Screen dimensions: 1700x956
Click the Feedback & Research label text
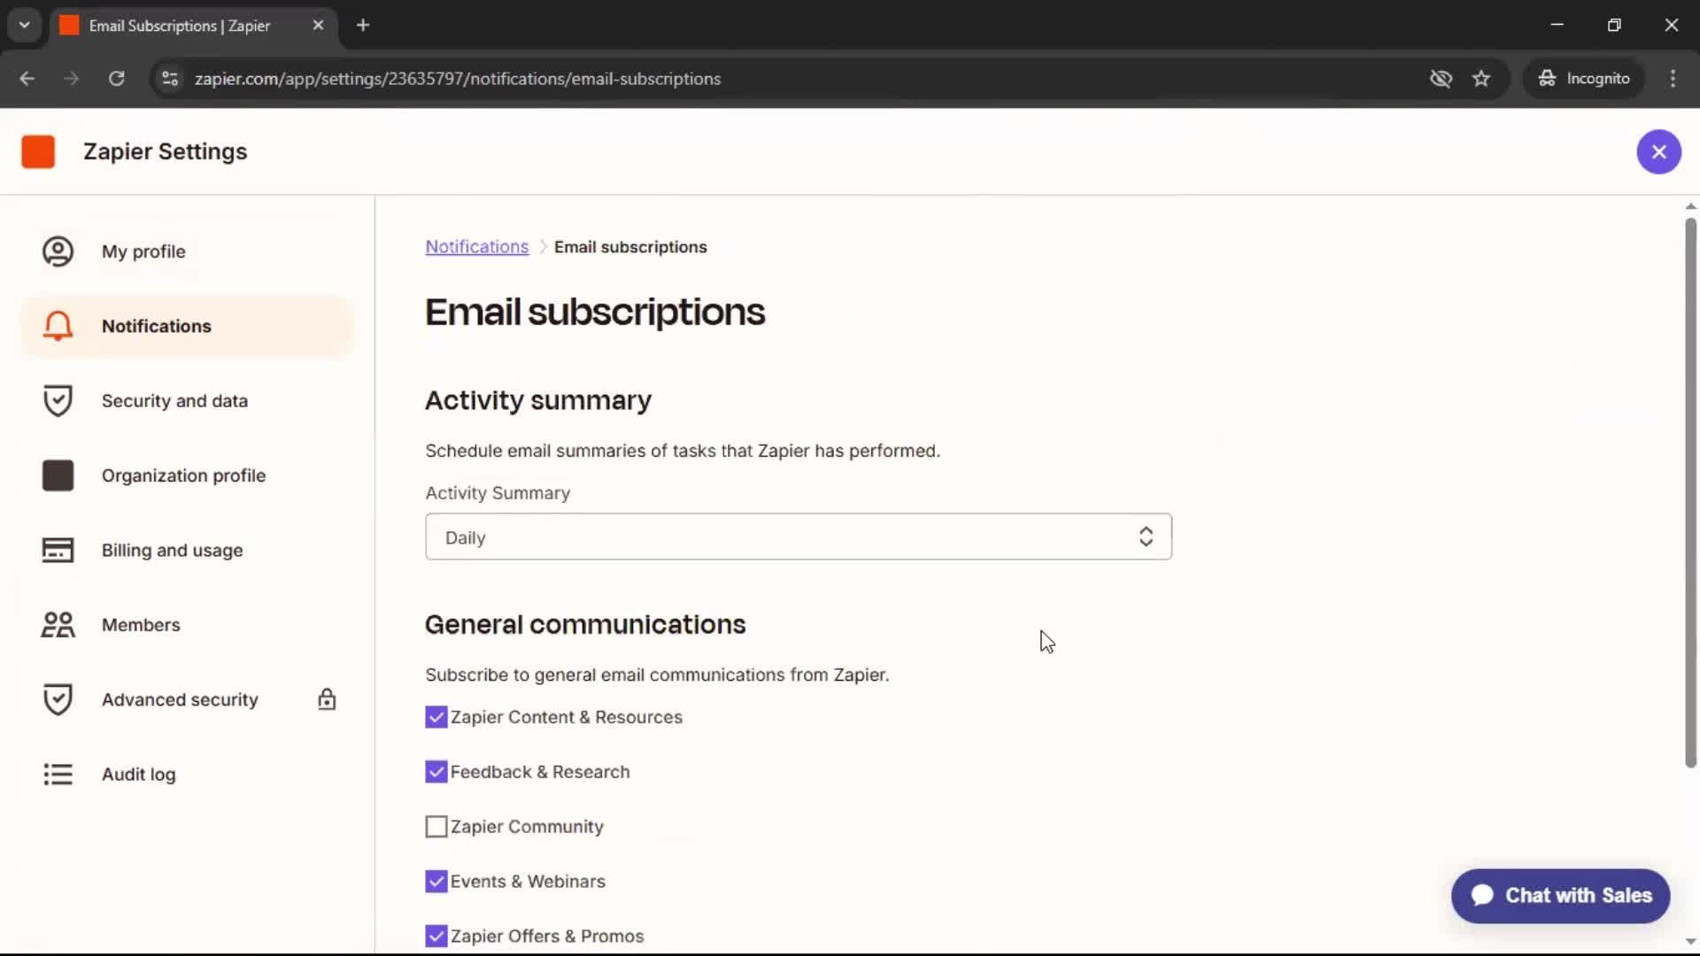point(540,772)
